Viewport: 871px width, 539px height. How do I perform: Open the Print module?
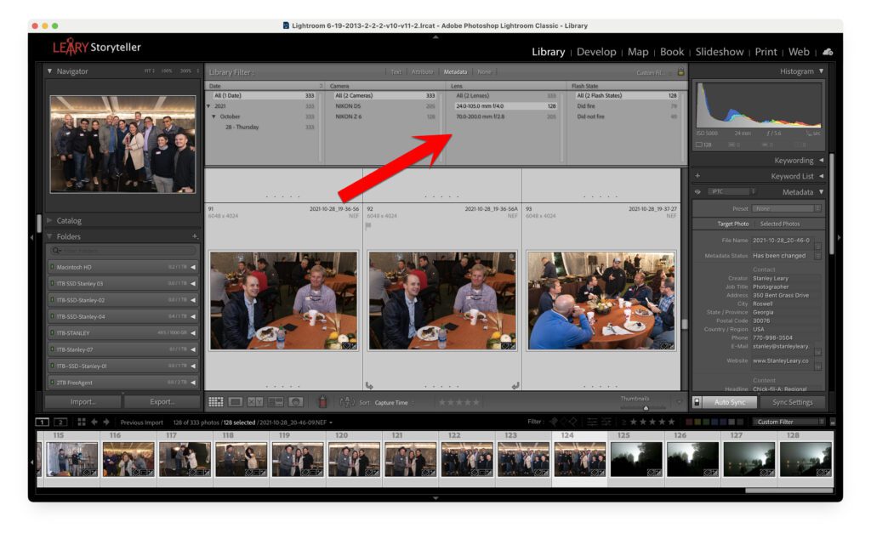(766, 52)
